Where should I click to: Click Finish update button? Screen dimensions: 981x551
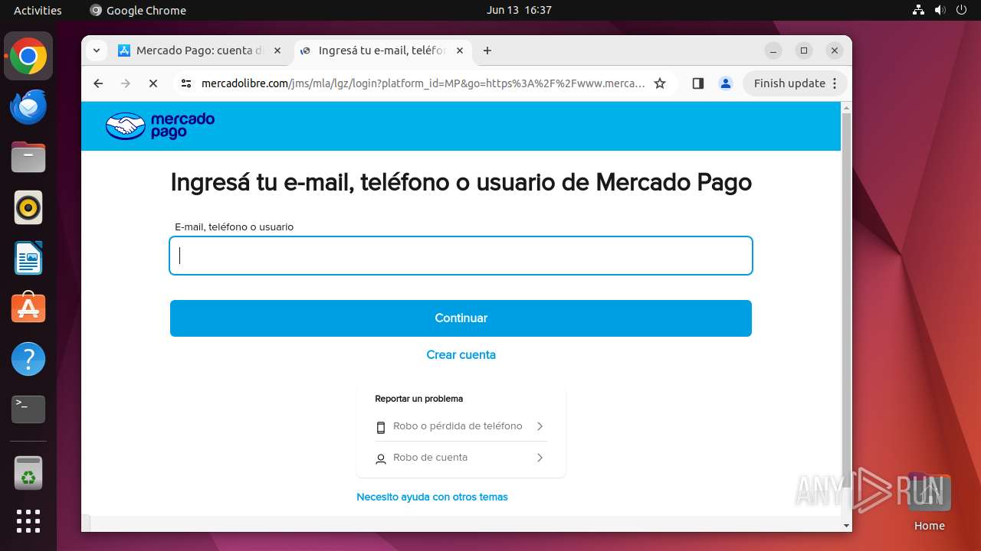789,83
